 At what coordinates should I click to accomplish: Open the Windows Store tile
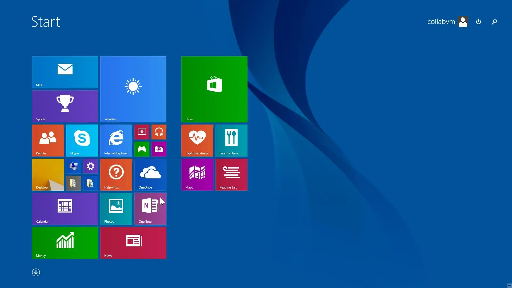[214, 89]
